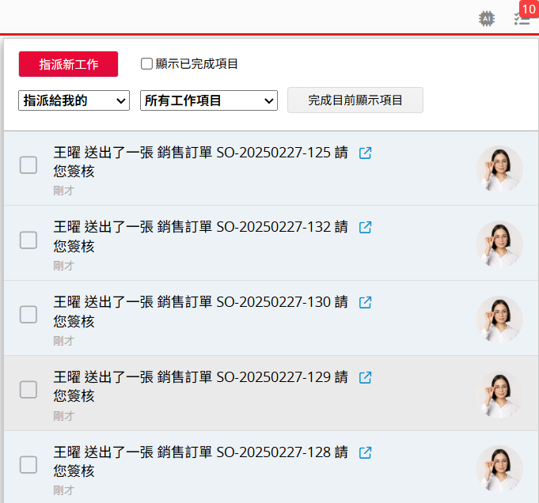Check the box for order SO-20250227-128
The width and height of the screenshot is (539, 503).
[28, 464]
